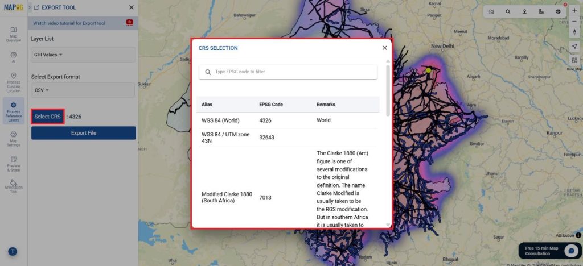This screenshot has width=583, height=266.
Task: Open the CSV export format dropdown
Action: 83,90
